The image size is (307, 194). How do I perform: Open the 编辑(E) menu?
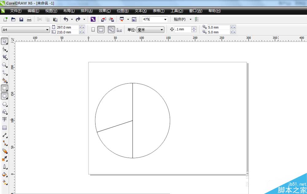33,11
